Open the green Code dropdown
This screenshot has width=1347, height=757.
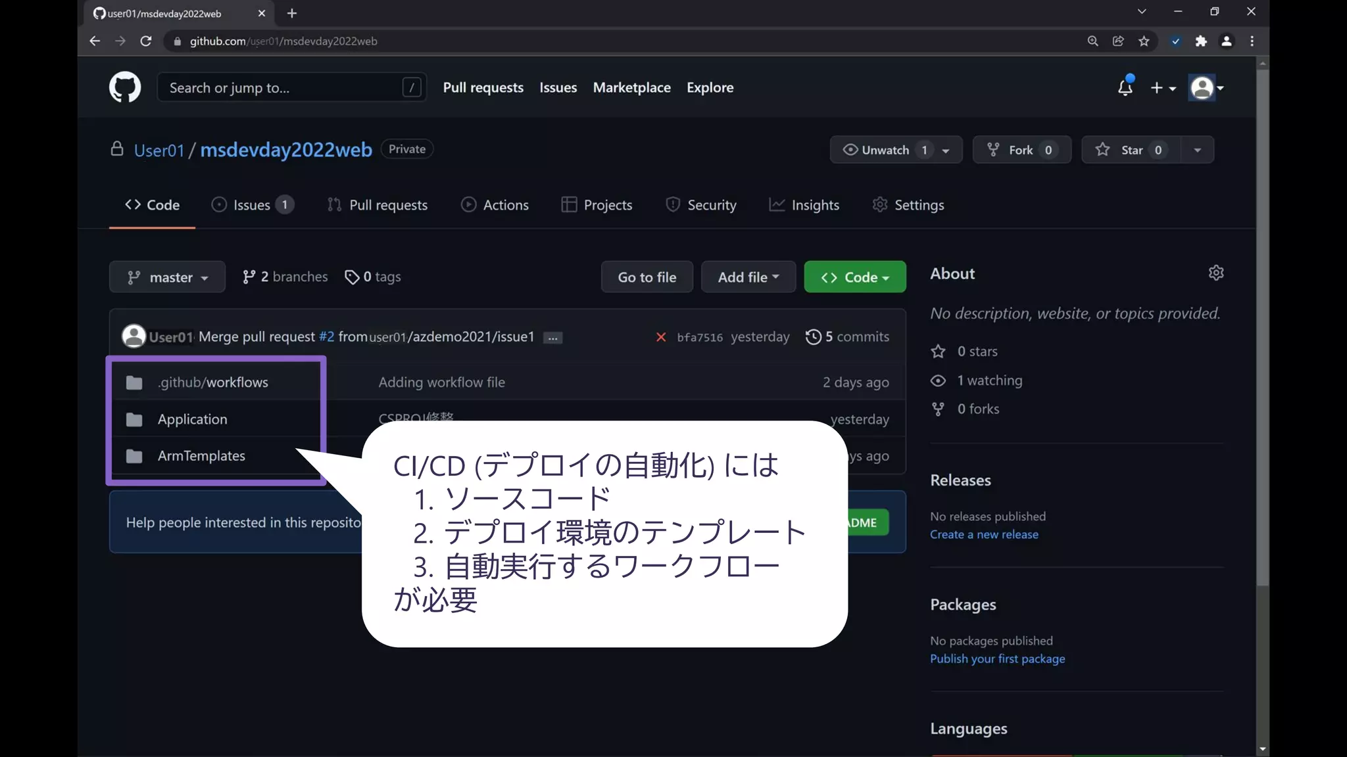[854, 277]
